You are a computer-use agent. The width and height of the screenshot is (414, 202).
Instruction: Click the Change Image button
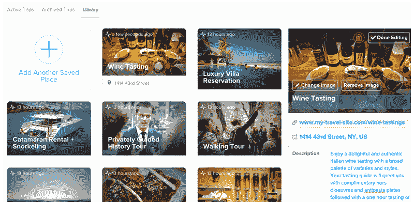pos(315,85)
